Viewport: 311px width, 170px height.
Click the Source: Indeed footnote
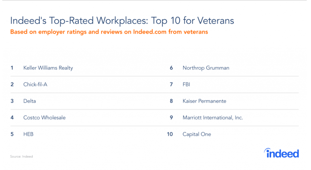click(x=22, y=157)
